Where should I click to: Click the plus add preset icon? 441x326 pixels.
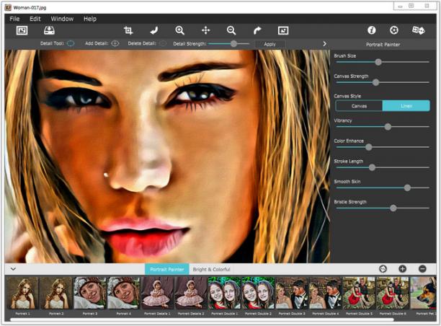pos(403,269)
